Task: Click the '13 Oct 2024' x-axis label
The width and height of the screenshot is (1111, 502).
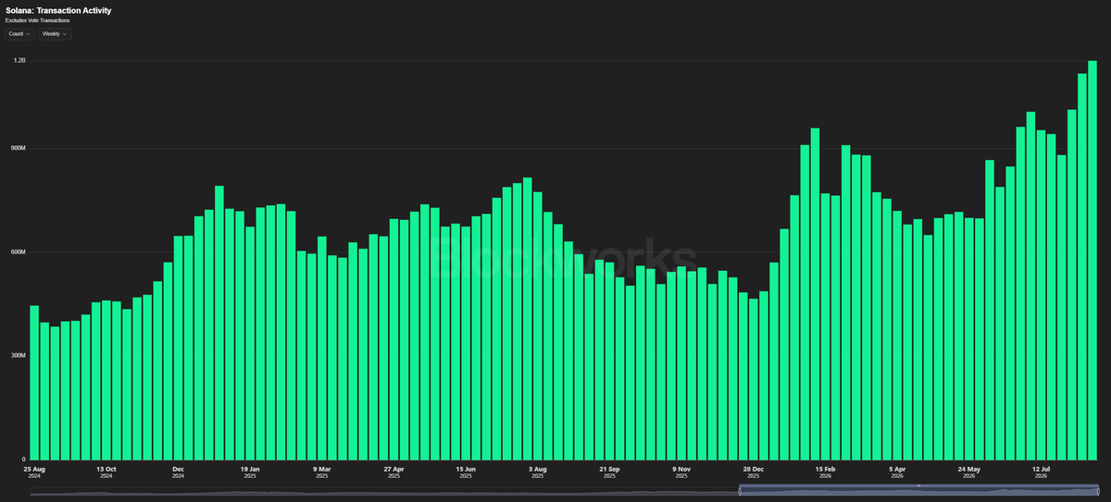Action: click(x=106, y=471)
